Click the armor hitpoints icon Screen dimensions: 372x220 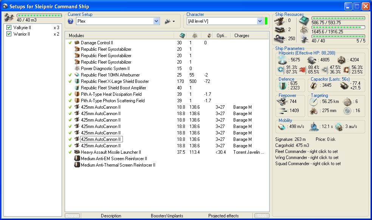(x=312, y=60)
